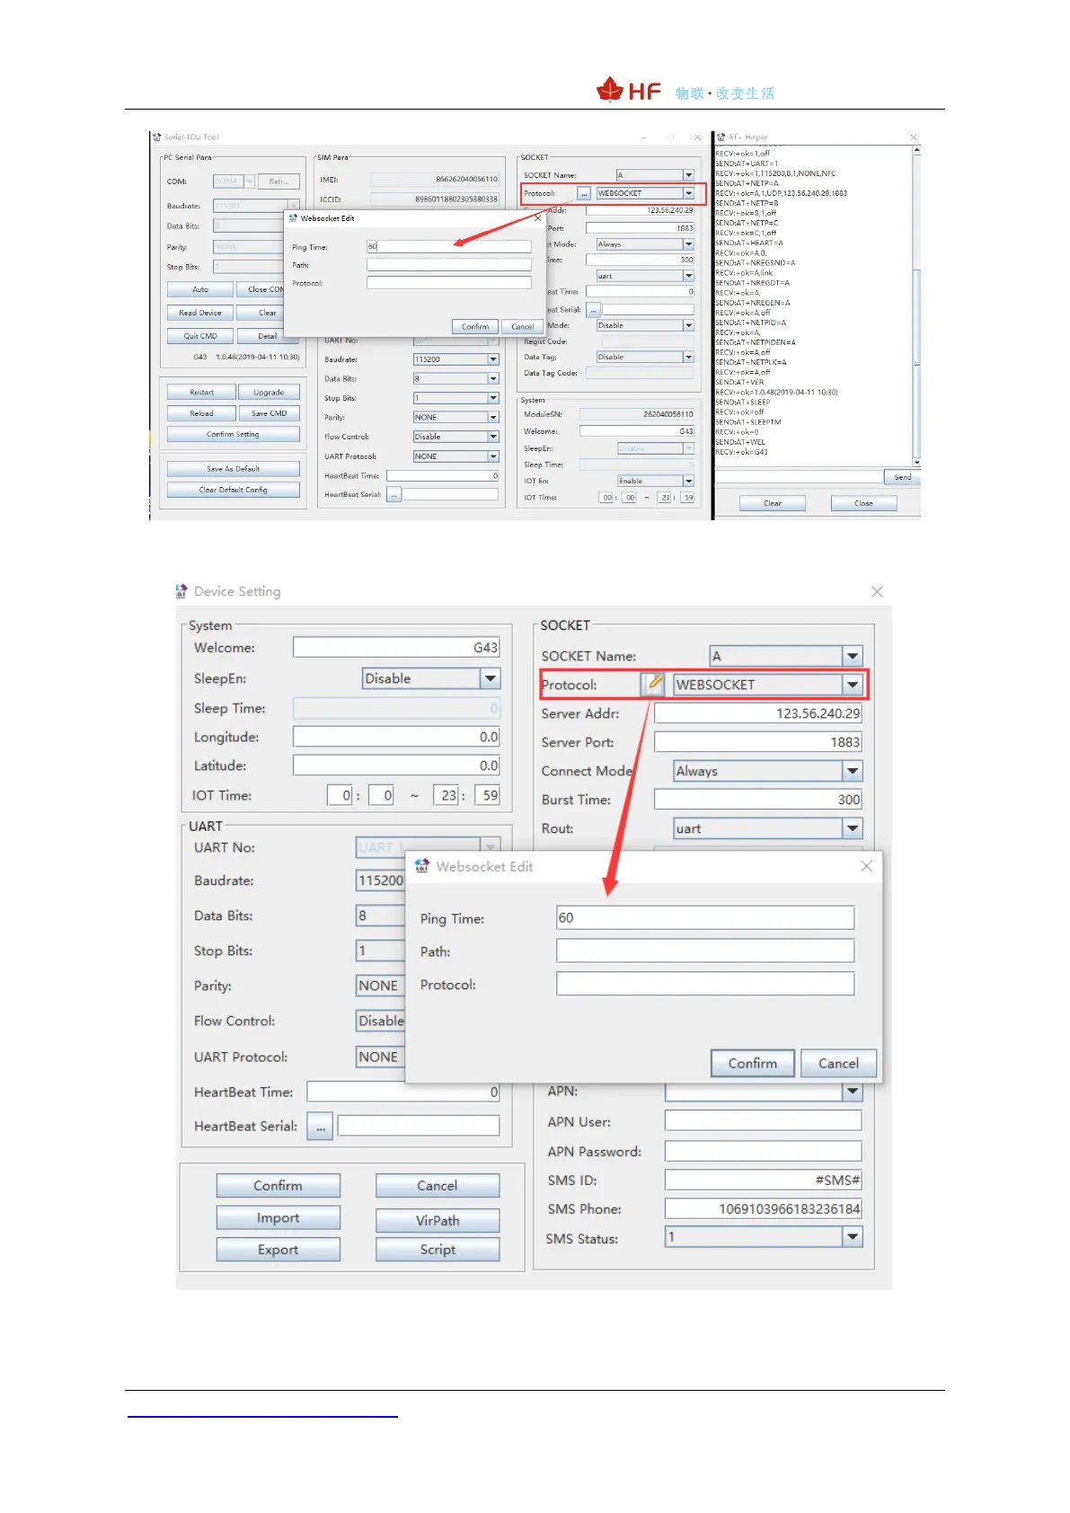Cancel the Websocket Edit dialog in Device Setting
The height and width of the screenshot is (1513, 1070).
(838, 1063)
